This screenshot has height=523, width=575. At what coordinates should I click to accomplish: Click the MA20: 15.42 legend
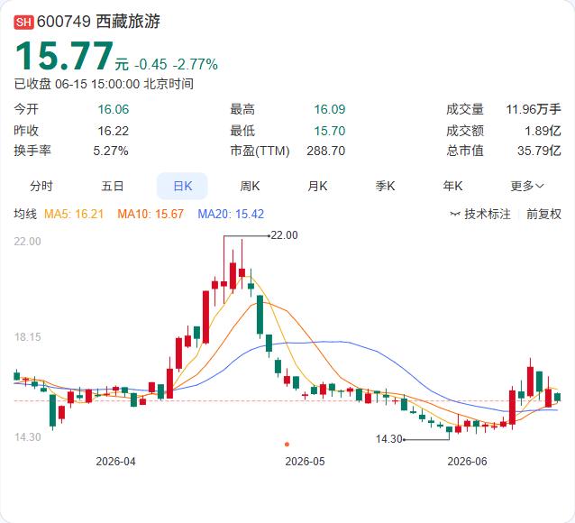tap(231, 214)
